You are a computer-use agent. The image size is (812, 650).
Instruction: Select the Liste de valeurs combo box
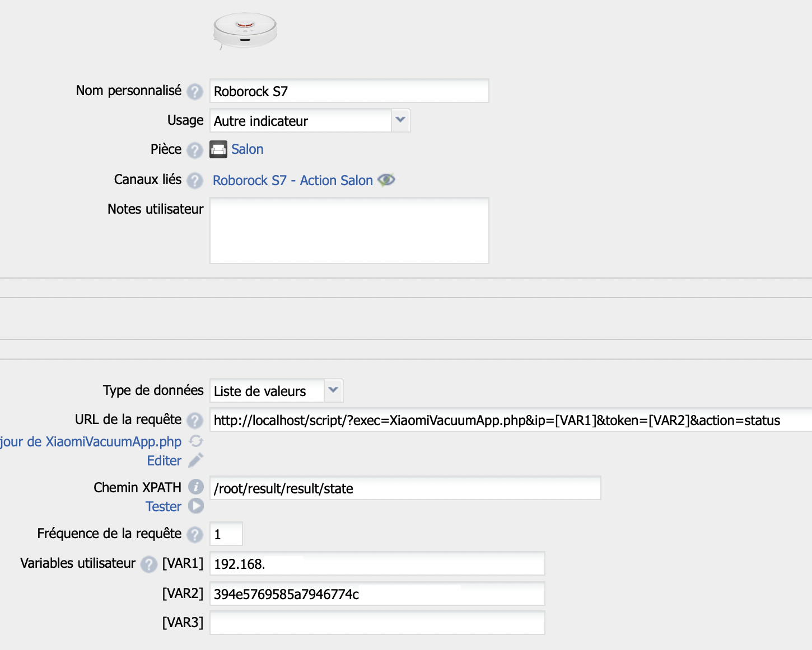[x=277, y=390]
